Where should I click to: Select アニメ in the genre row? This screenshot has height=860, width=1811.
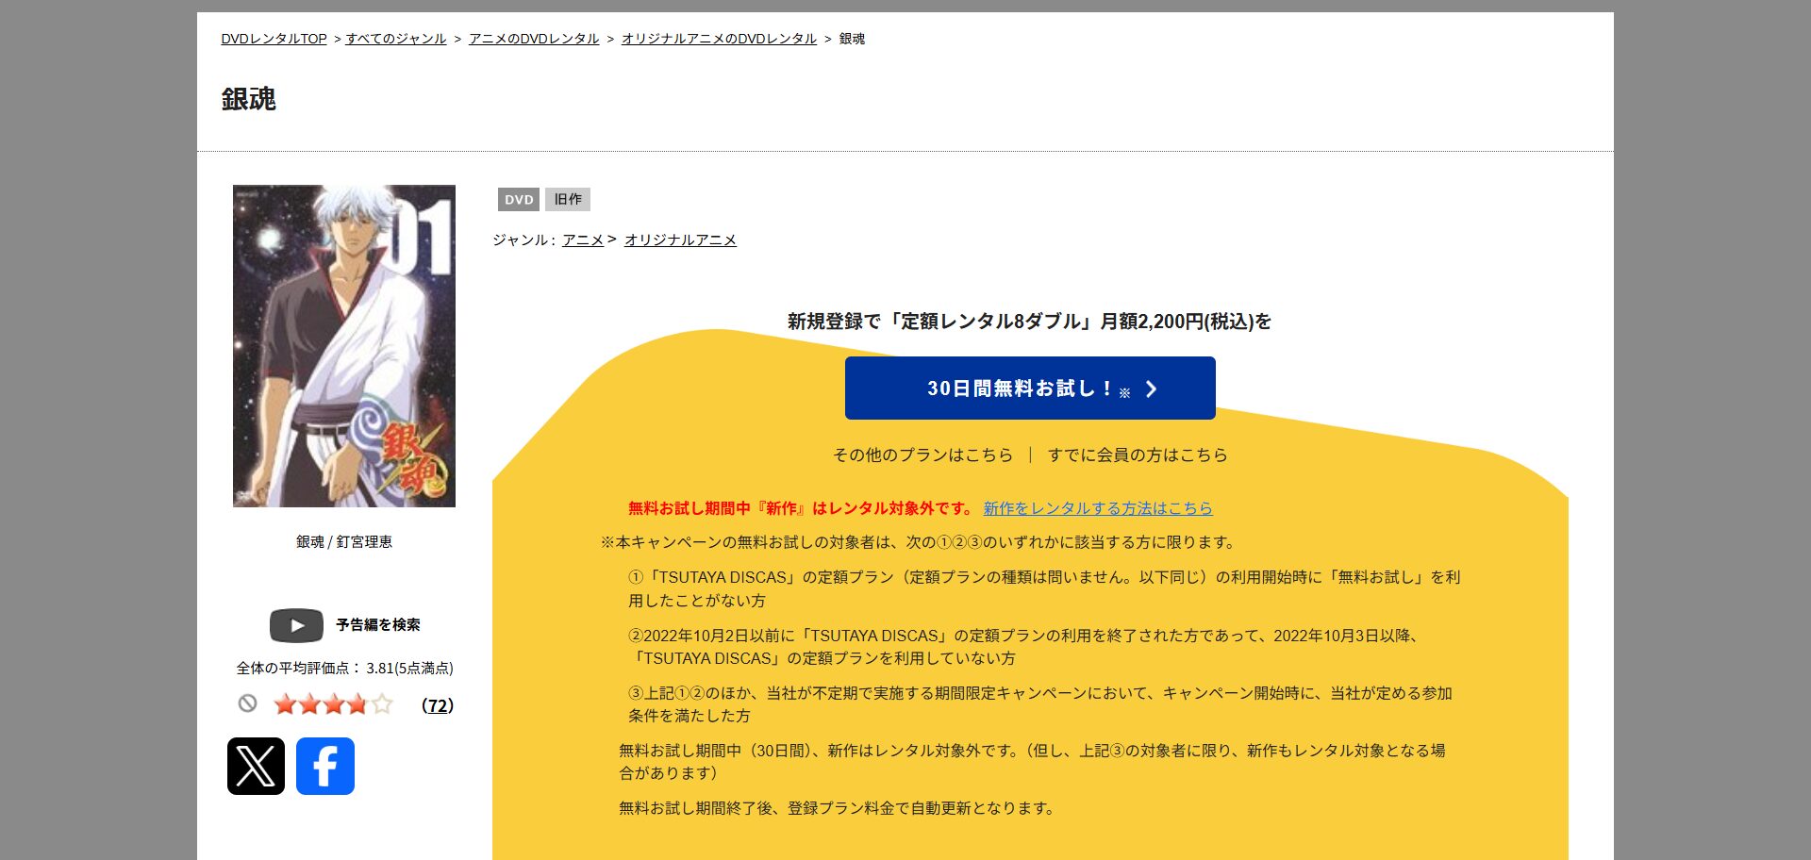coord(583,240)
